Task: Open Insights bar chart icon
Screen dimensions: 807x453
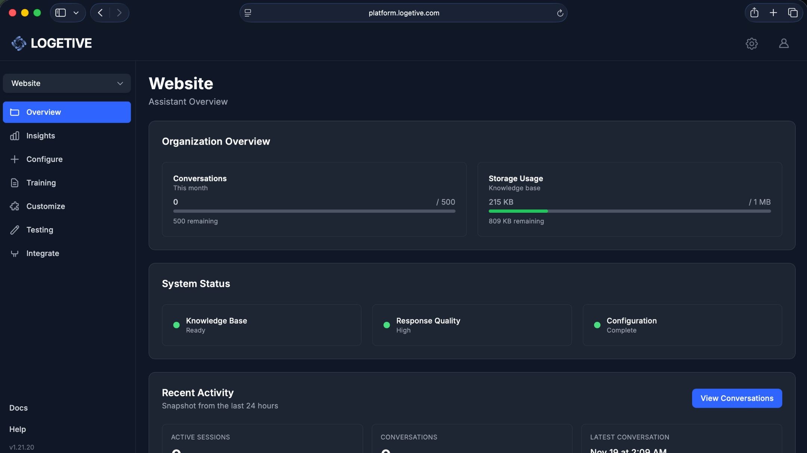Action: (x=15, y=136)
